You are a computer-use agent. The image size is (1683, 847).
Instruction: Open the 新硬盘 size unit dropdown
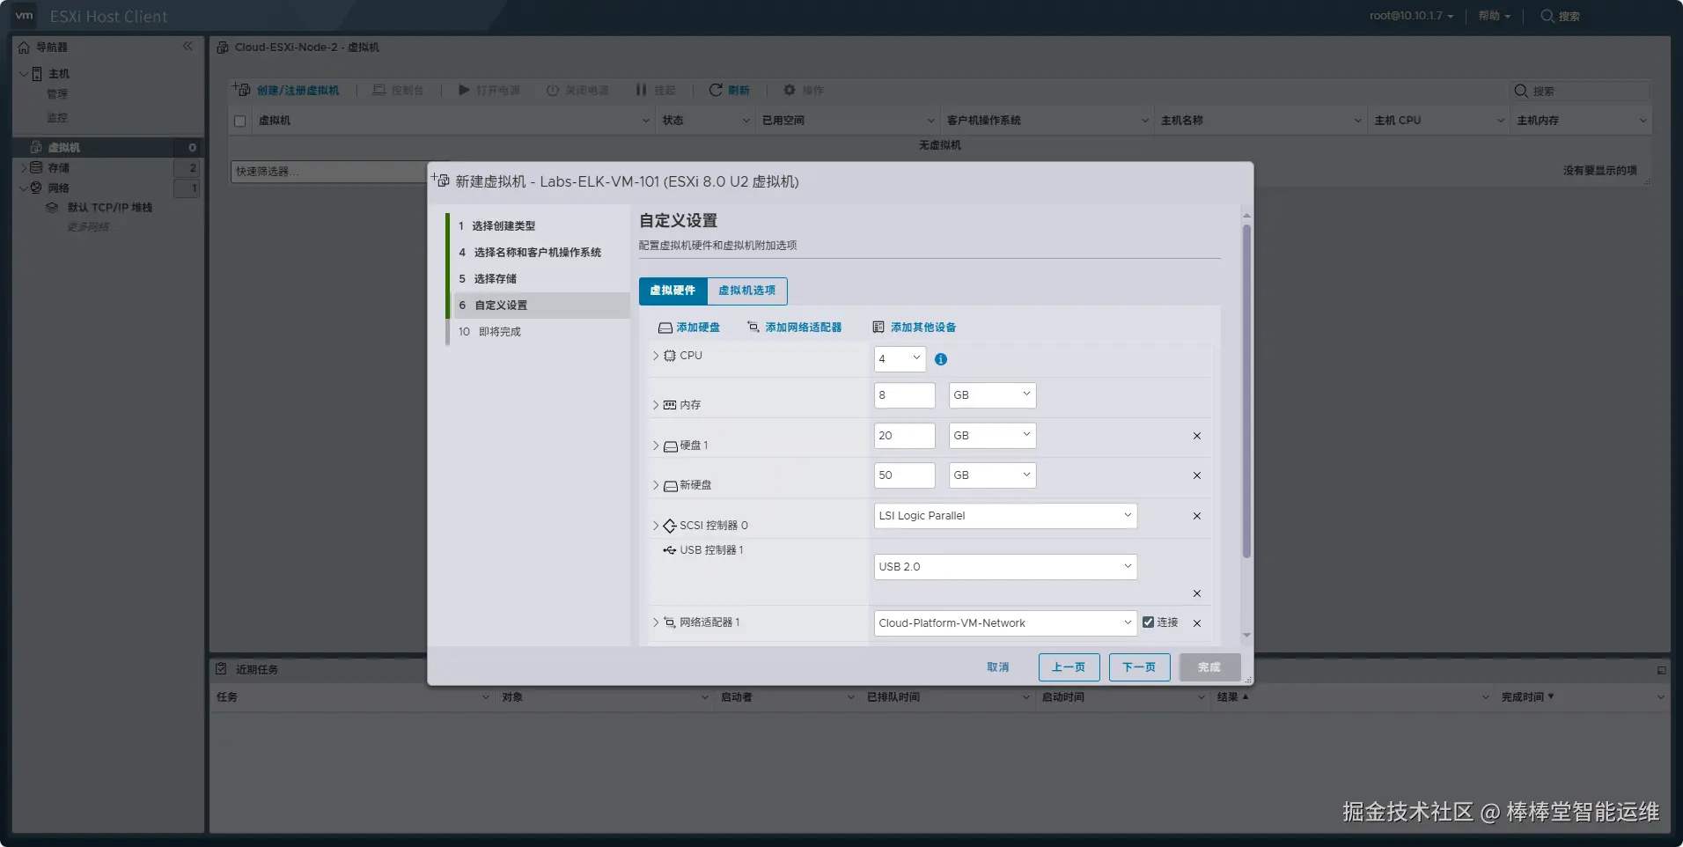point(992,475)
